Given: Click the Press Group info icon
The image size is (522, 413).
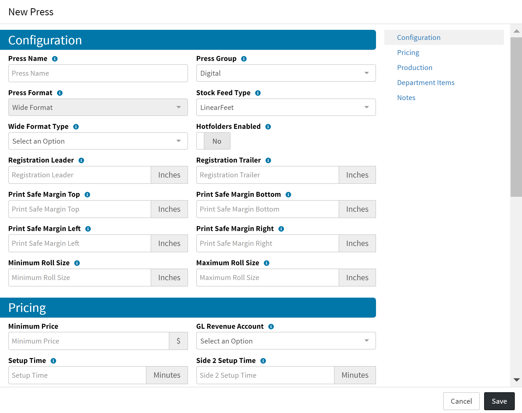Looking at the screenshot, I should coord(244,59).
